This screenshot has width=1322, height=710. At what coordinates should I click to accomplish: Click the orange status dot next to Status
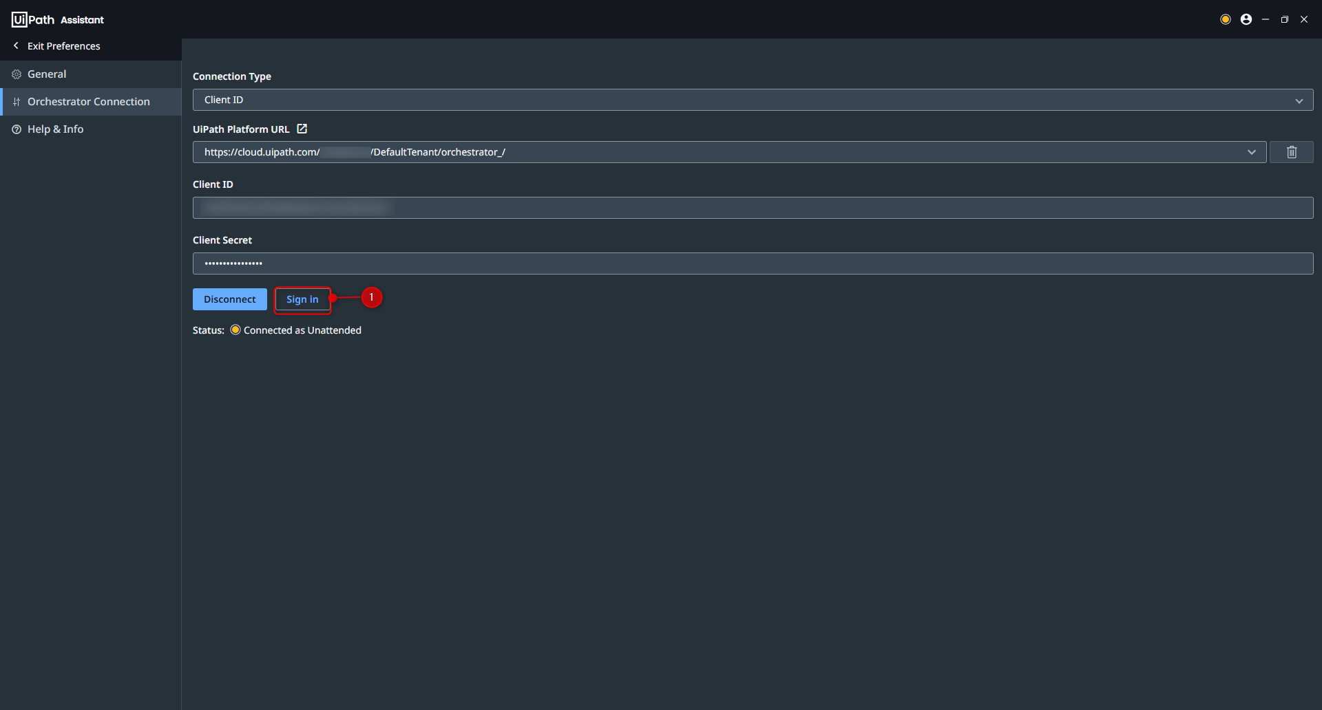(x=235, y=330)
